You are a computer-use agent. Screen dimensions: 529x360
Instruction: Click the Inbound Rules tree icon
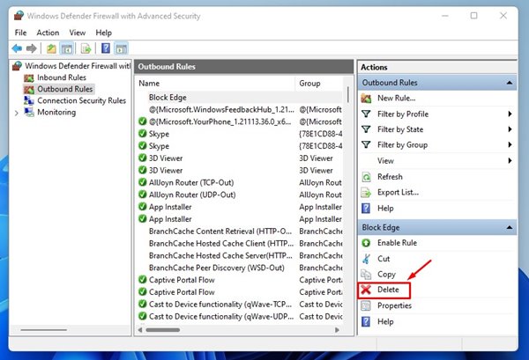click(29, 77)
